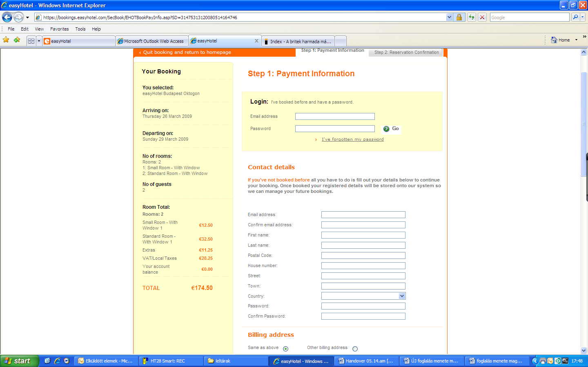Click Internet Explorer quick launch icon

click(57, 361)
